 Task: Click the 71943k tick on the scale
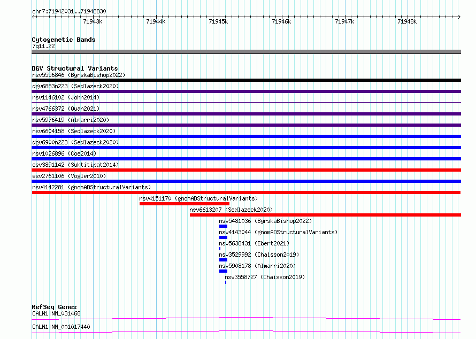[93, 22]
